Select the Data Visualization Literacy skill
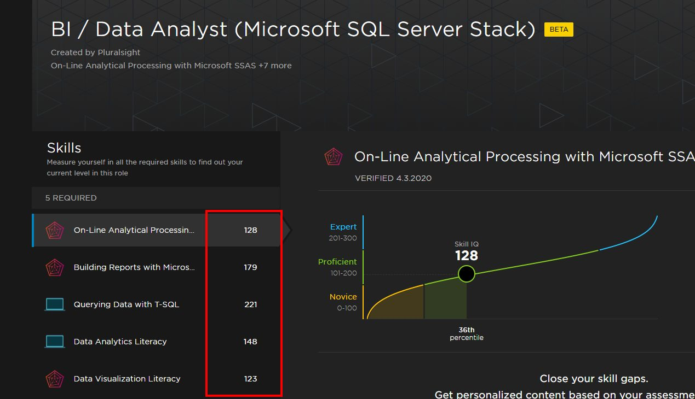The height and width of the screenshot is (399, 695). (x=127, y=379)
